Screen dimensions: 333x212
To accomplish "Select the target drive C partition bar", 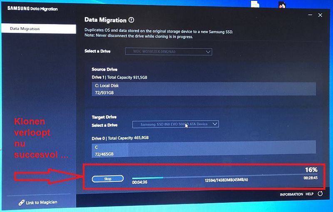I will [x=204, y=149].
